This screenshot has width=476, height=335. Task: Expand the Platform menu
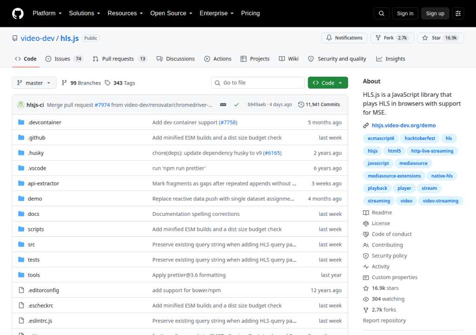click(47, 13)
